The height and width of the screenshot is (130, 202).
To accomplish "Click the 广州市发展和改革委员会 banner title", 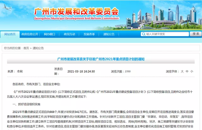I will coord(76,12).
